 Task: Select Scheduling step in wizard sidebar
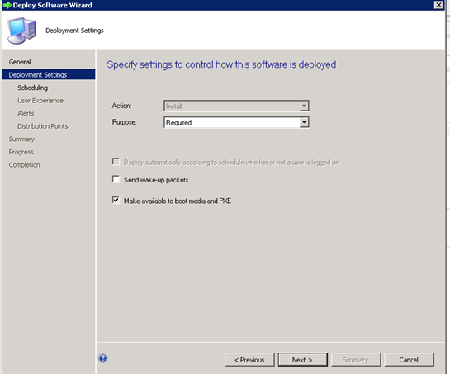(x=33, y=88)
